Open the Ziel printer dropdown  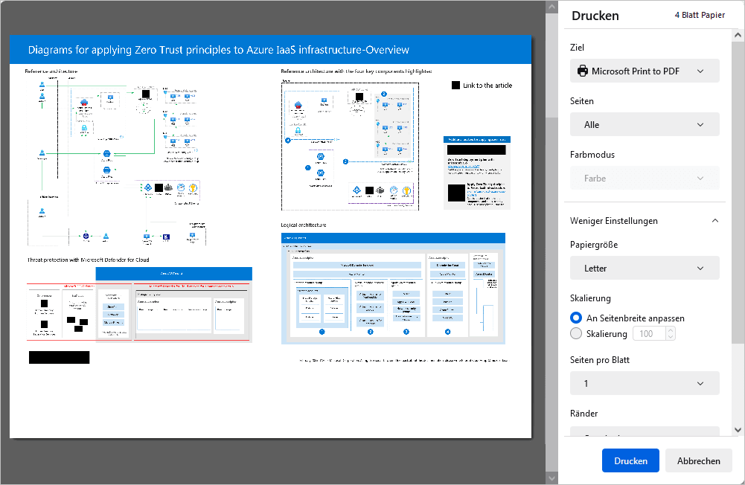tap(645, 71)
